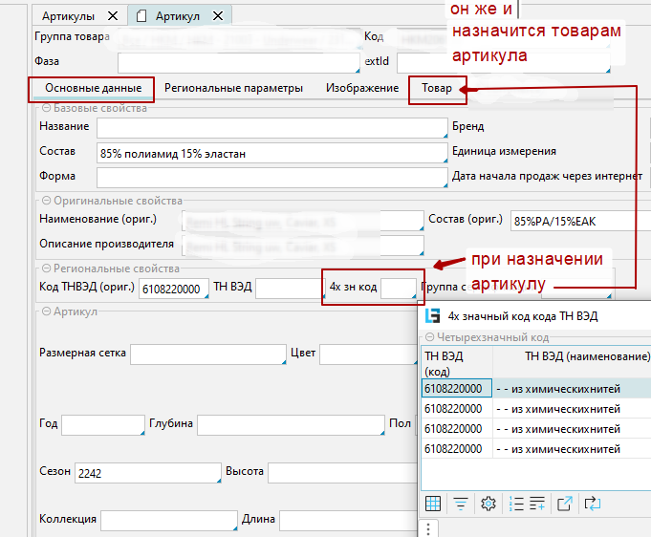651x537 pixels.
Task: Open the Изображение tab
Action: pos(361,88)
